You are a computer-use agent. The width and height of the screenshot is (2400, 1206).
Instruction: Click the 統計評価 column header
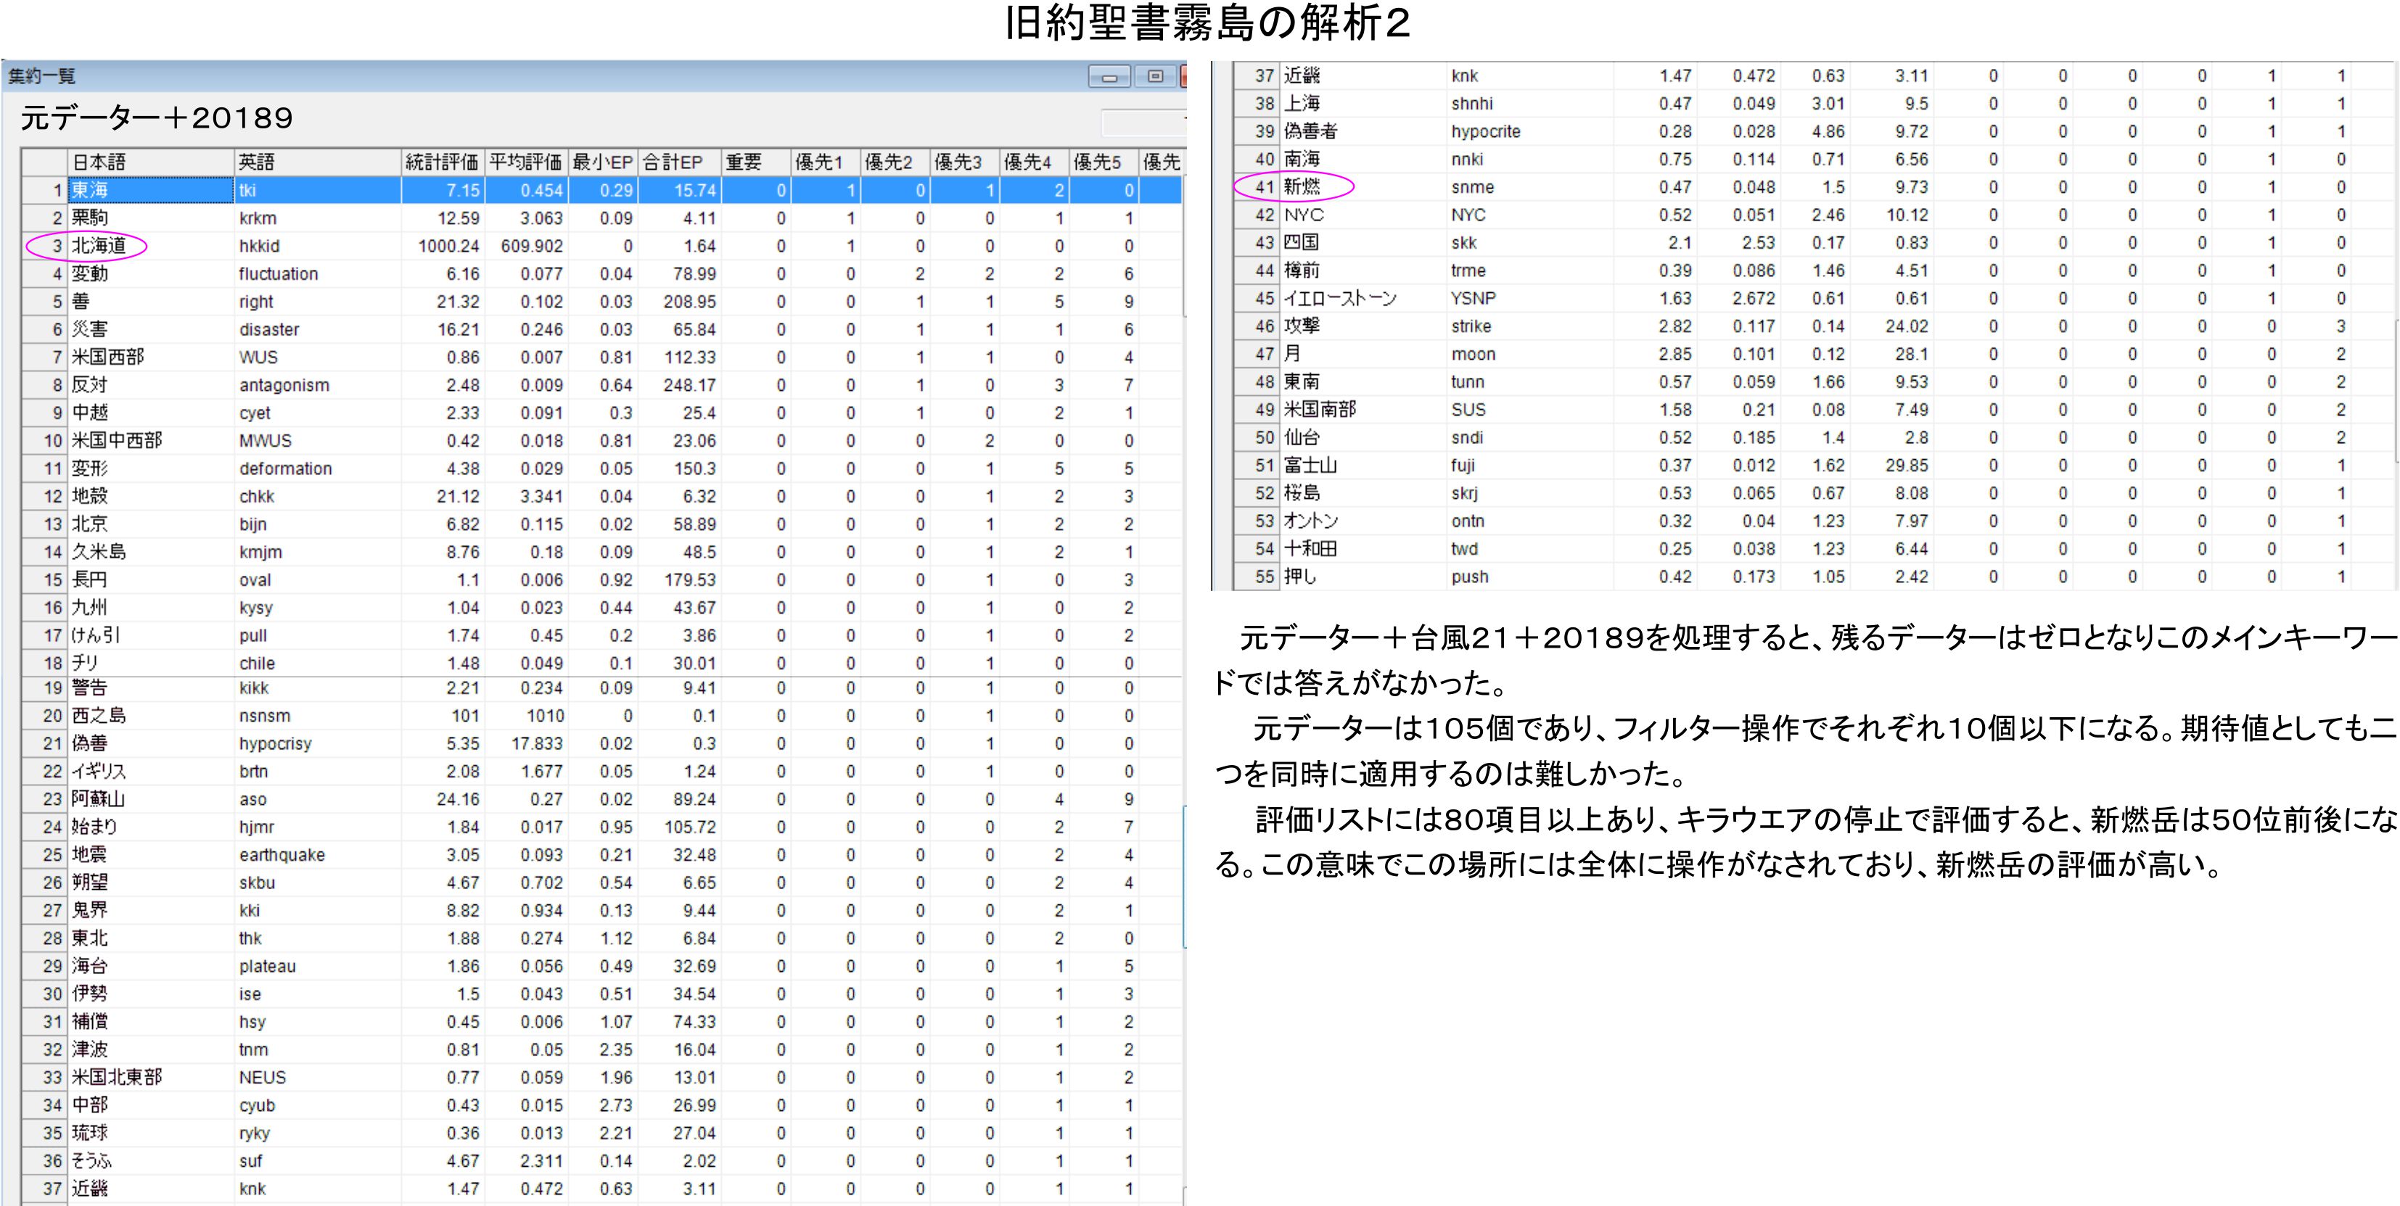[x=442, y=162]
